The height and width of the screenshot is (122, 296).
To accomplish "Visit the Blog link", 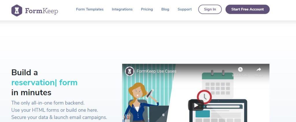I will (x=165, y=9).
